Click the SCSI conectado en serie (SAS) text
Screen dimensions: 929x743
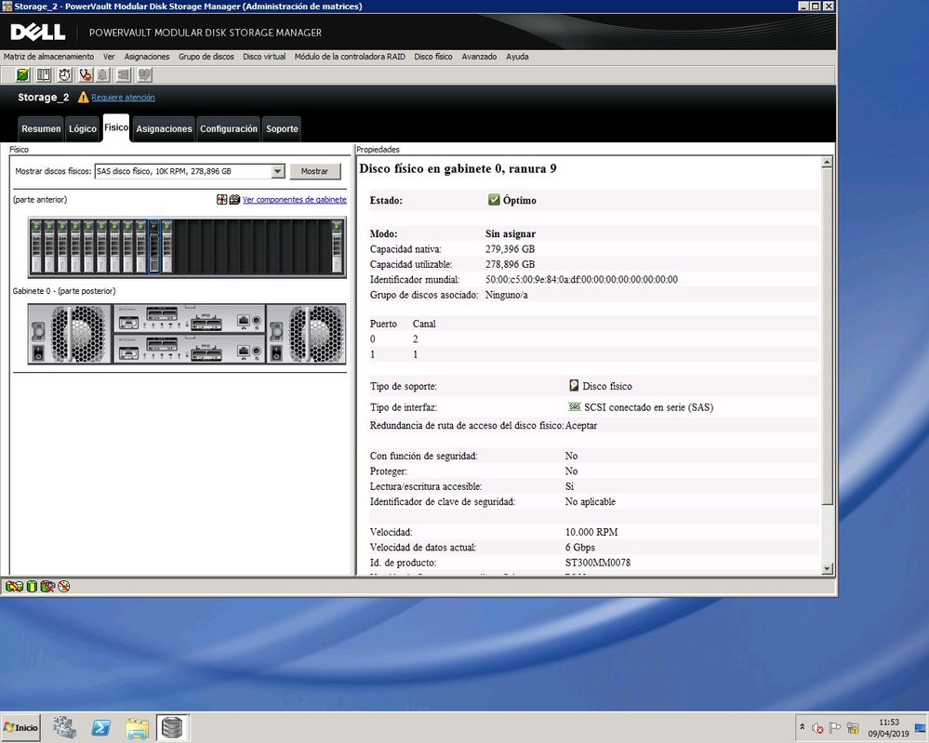pos(649,407)
